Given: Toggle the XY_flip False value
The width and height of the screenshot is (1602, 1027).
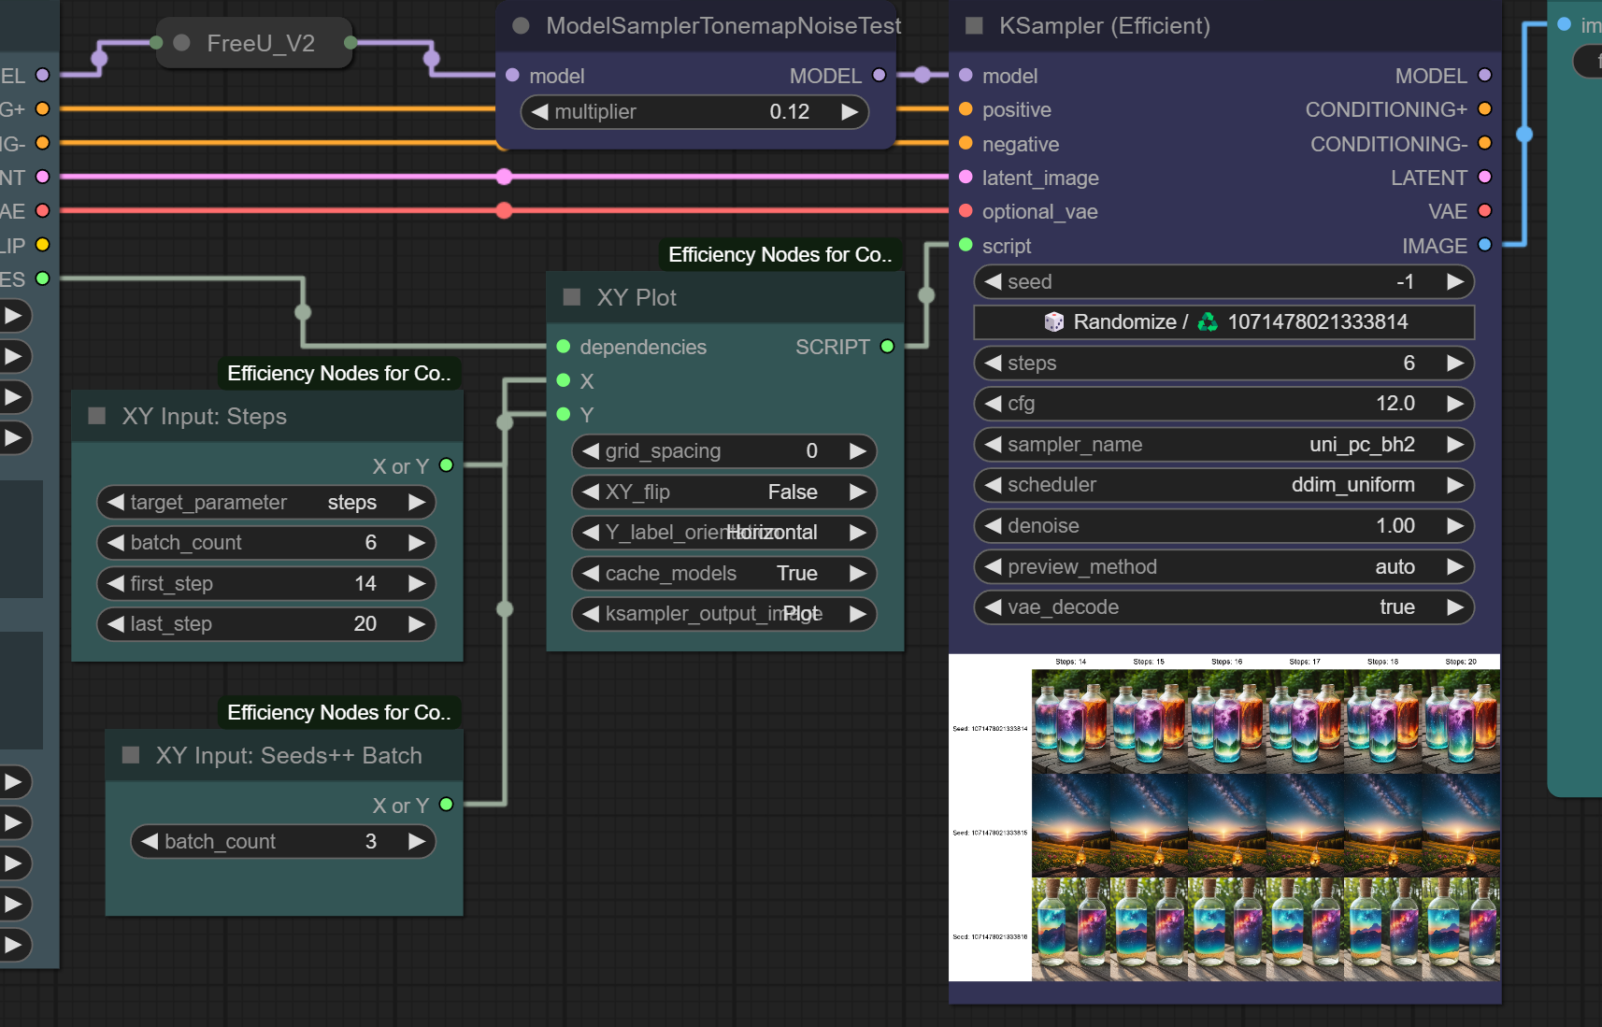Looking at the screenshot, I should tap(723, 492).
